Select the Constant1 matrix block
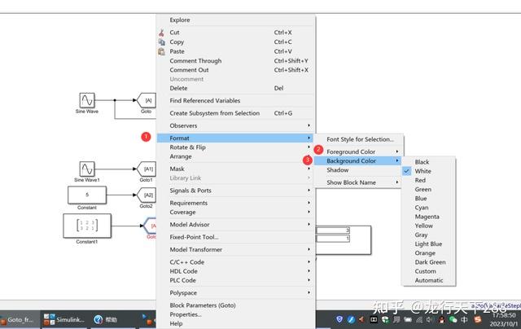The height and width of the screenshot is (329, 521). coord(87,226)
